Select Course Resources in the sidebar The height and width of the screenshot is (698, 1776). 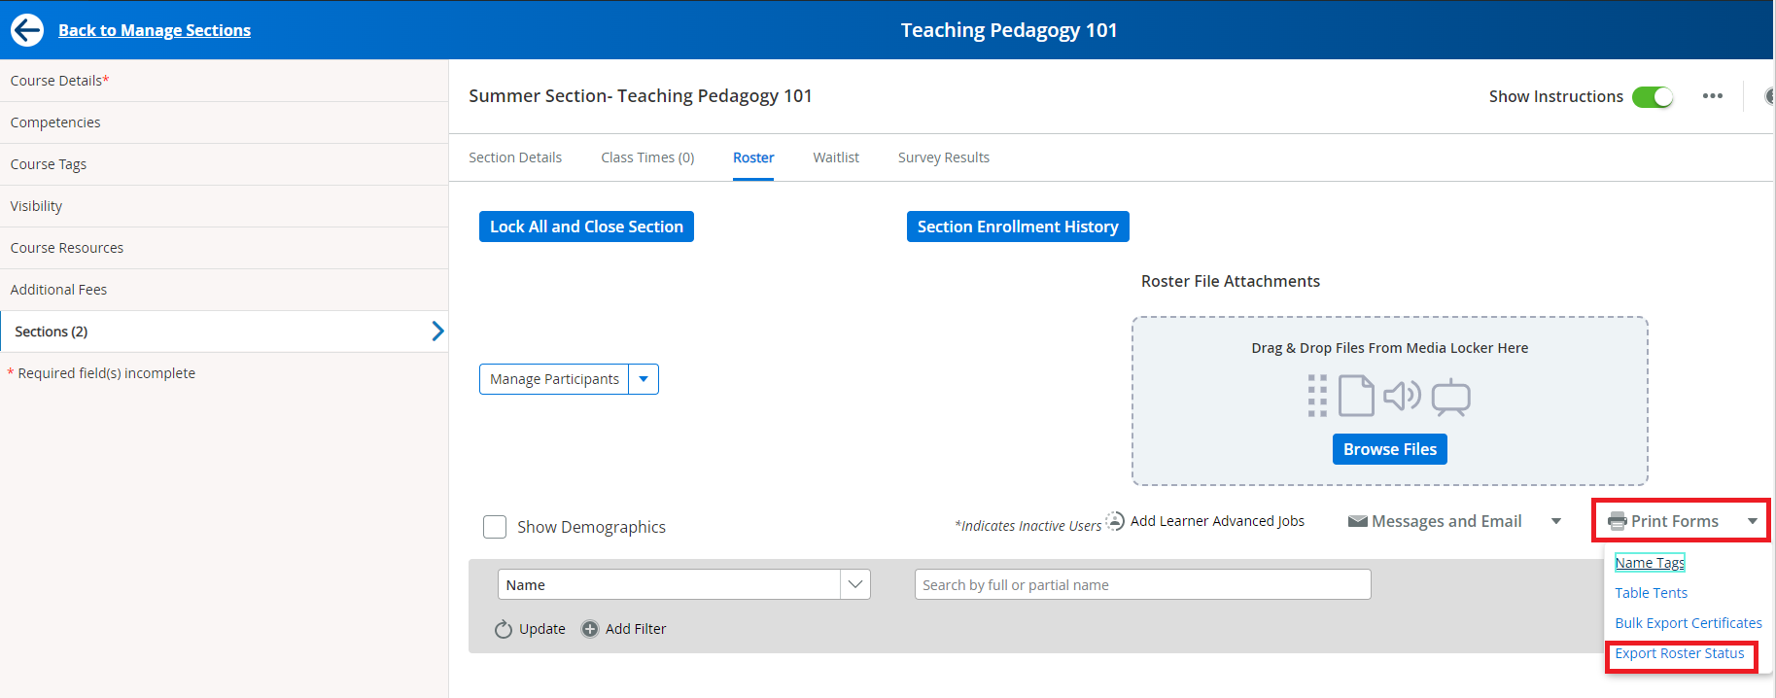tap(67, 248)
